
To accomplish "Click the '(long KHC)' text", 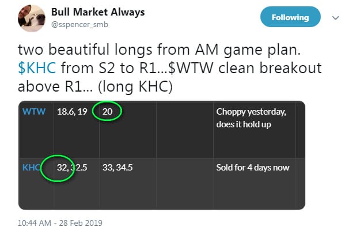I will click(135, 86).
